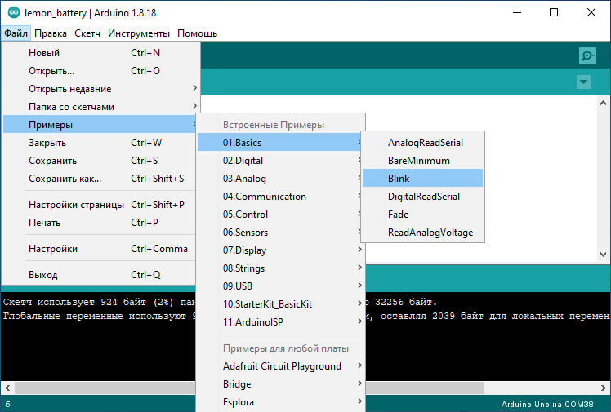Expand Папка со скетчами submenu
This screenshot has height=412, width=611.
click(x=100, y=107)
